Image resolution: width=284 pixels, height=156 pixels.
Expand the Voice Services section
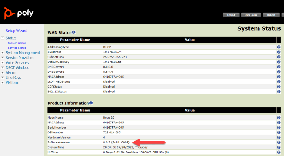tap(3, 62)
